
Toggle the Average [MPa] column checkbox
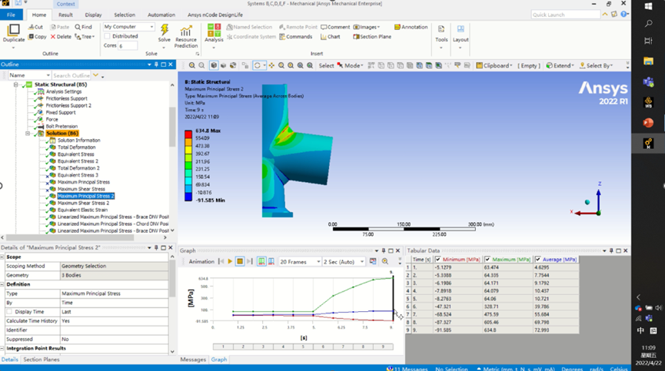click(538, 260)
